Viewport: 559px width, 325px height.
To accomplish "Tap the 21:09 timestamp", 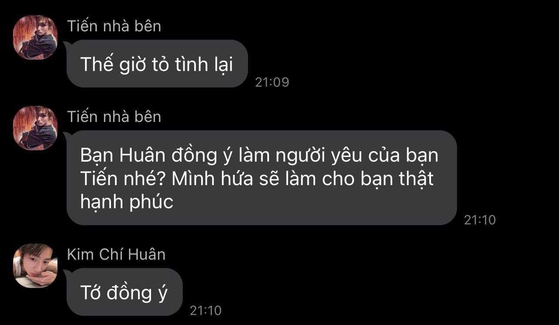I will tap(272, 82).
